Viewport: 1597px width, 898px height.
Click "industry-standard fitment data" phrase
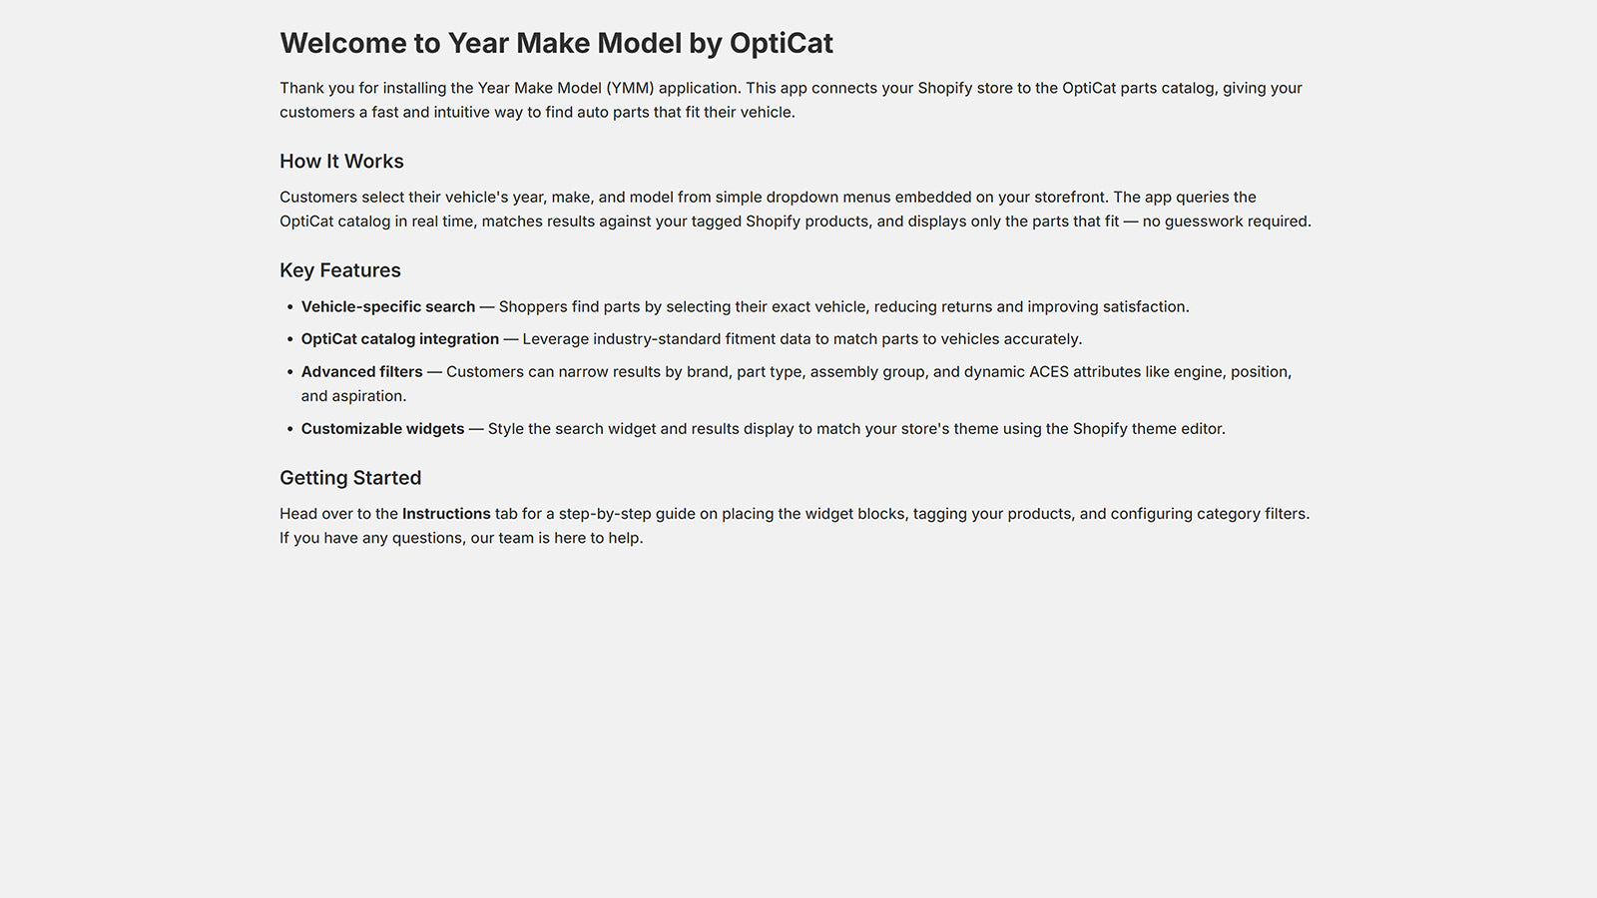(x=702, y=339)
